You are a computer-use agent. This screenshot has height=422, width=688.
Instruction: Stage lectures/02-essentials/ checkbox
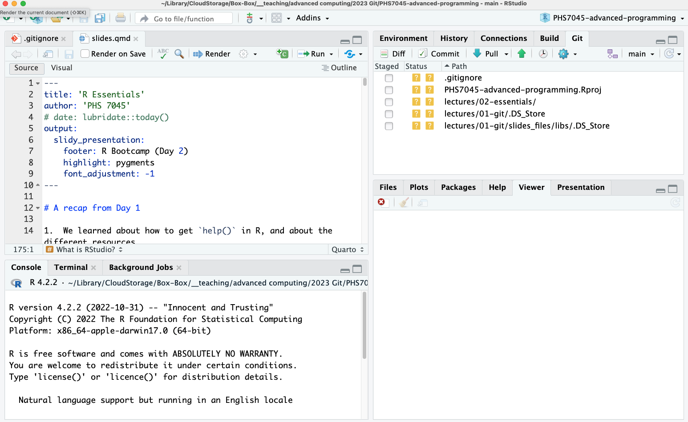(389, 102)
